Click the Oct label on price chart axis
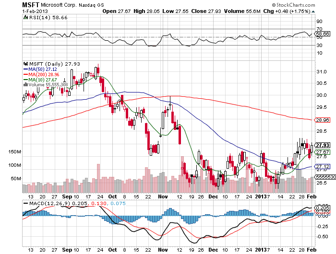 pyautogui.click(x=112, y=196)
